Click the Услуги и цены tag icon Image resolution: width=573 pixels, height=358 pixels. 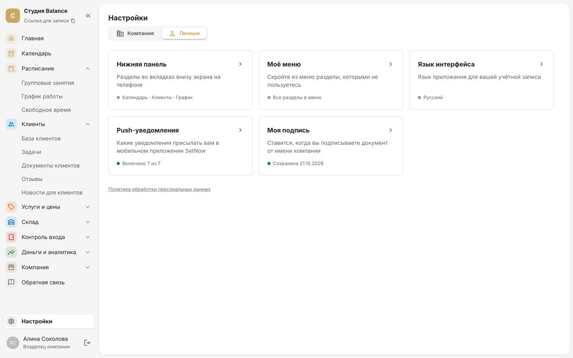click(11, 207)
